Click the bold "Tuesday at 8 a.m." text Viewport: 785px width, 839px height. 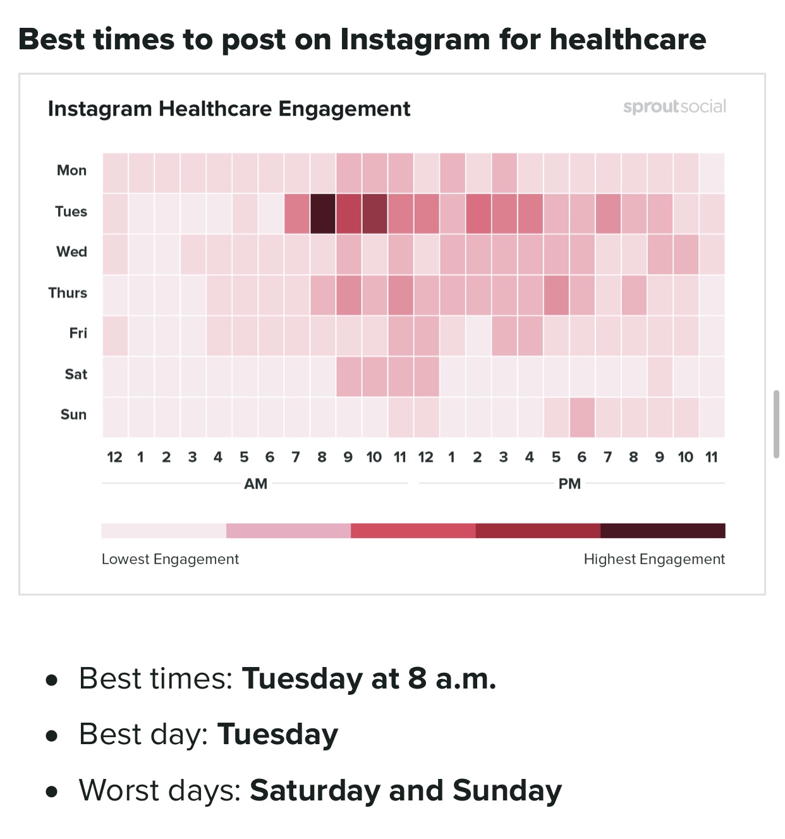click(x=369, y=678)
